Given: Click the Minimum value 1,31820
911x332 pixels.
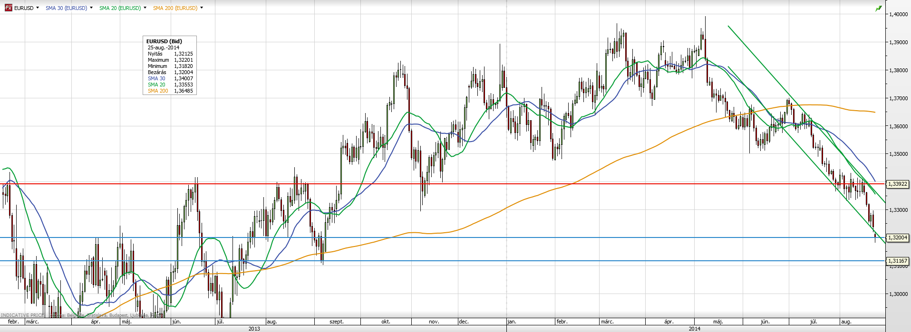Looking at the screenshot, I should tap(184, 66).
